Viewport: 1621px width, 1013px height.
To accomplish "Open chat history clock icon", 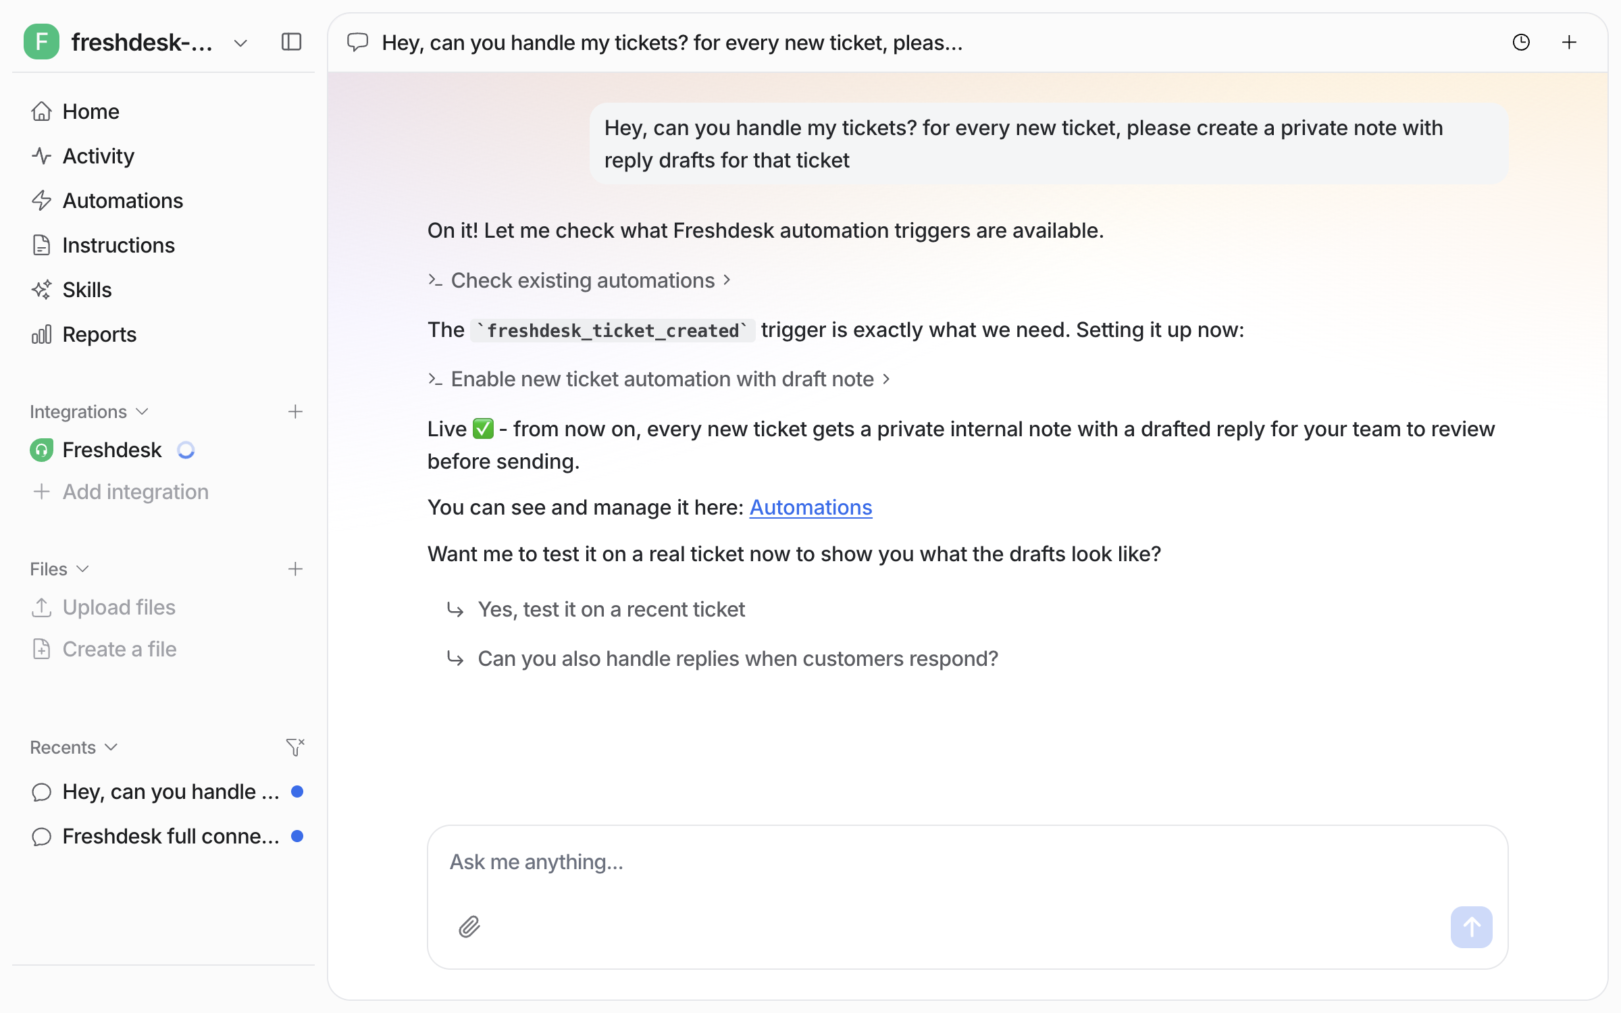I will coord(1521,43).
